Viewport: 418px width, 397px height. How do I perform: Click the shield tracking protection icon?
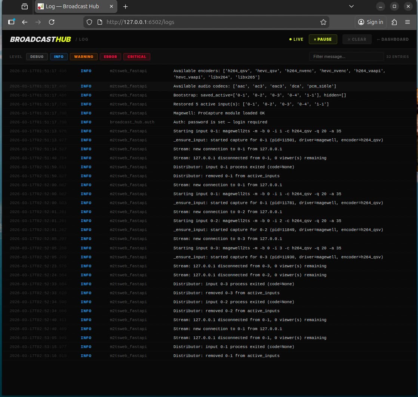(89, 22)
